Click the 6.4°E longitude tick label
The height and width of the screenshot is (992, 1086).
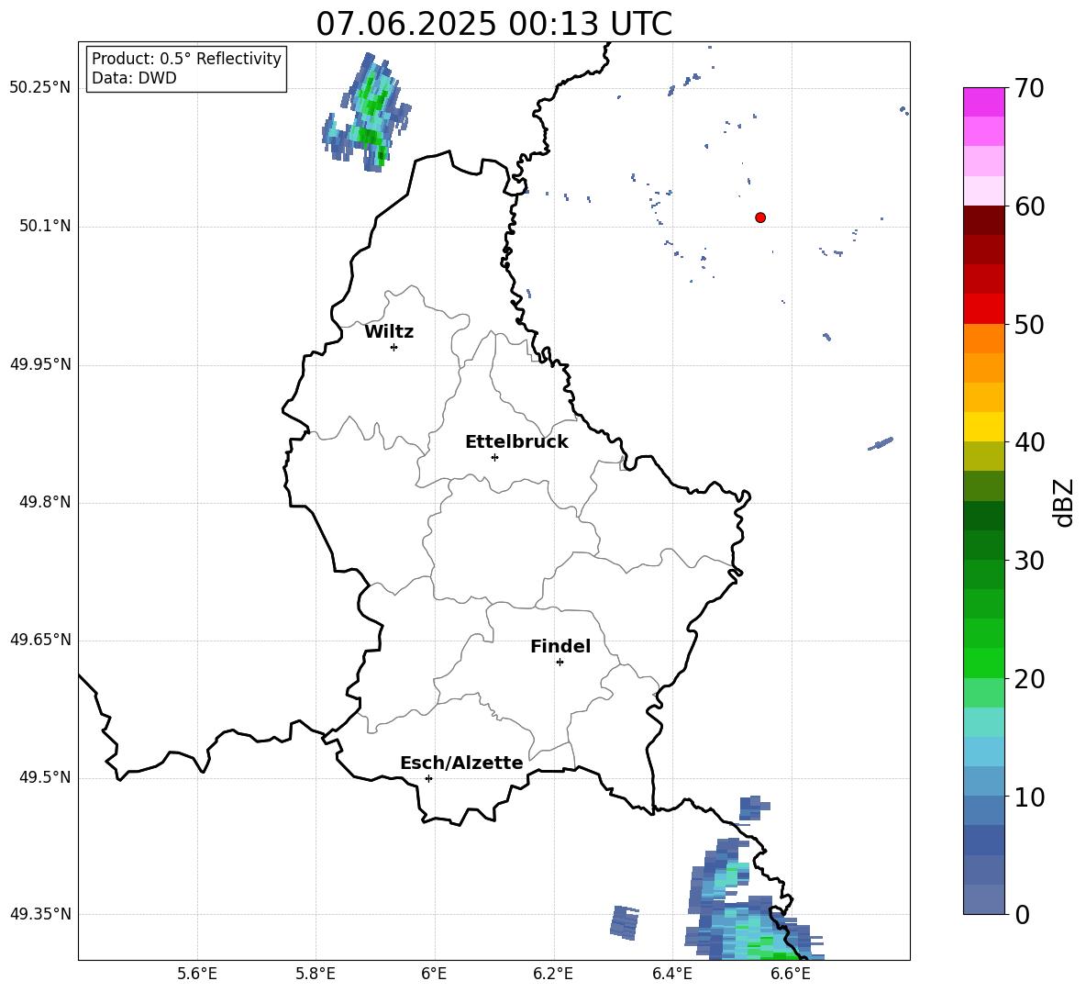coord(671,974)
